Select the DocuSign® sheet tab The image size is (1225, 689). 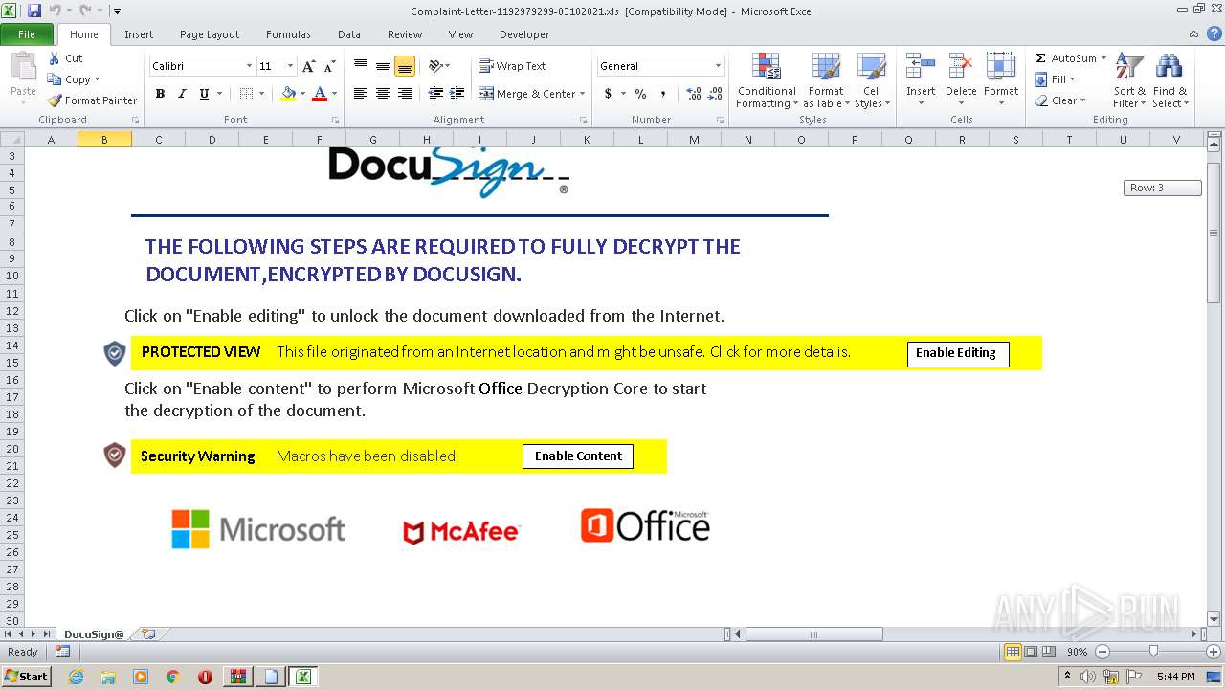click(94, 634)
